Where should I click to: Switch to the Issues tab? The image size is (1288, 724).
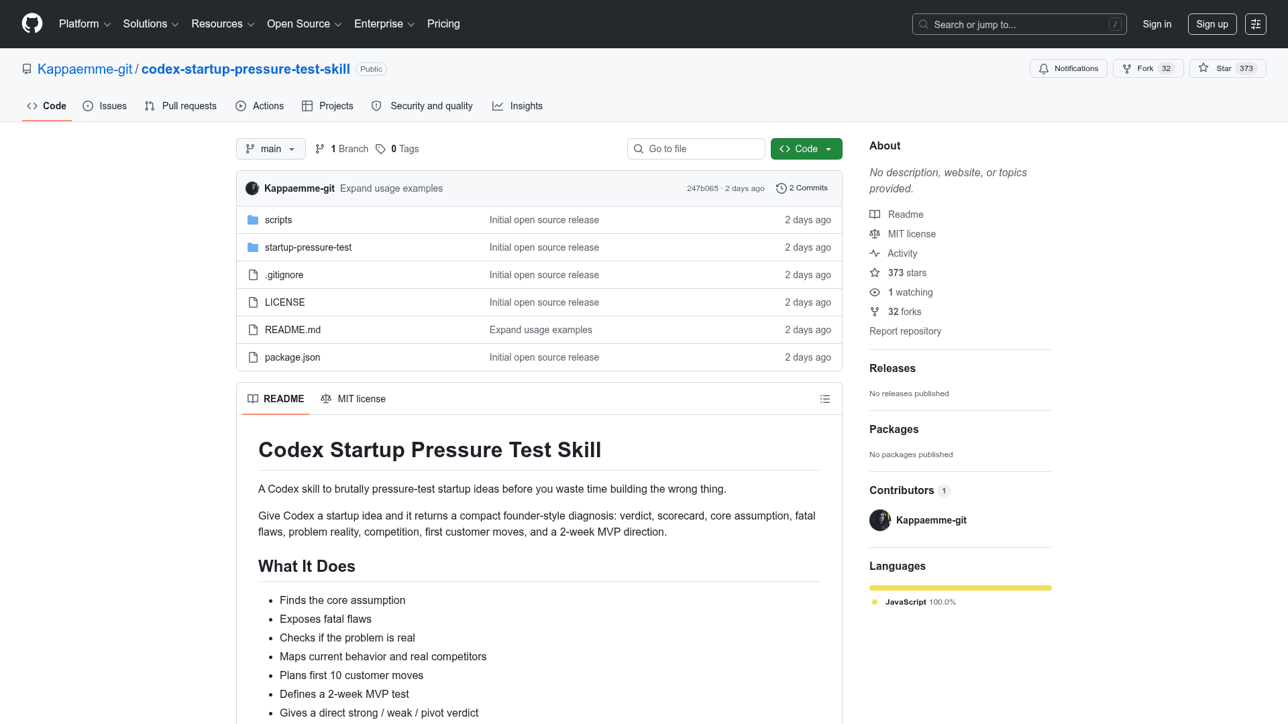click(x=105, y=106)
